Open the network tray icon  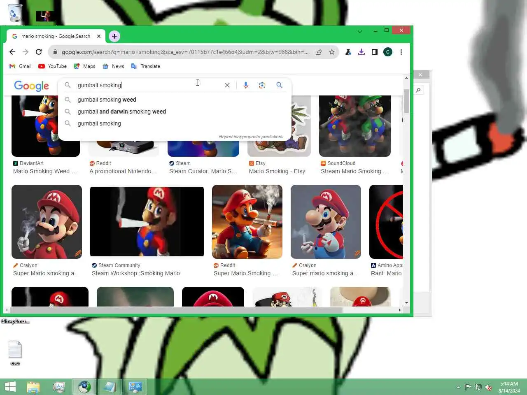pos(478,387)
